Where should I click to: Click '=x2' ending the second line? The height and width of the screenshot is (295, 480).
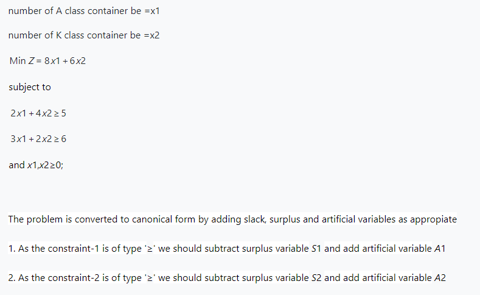(x=152, y=35)
